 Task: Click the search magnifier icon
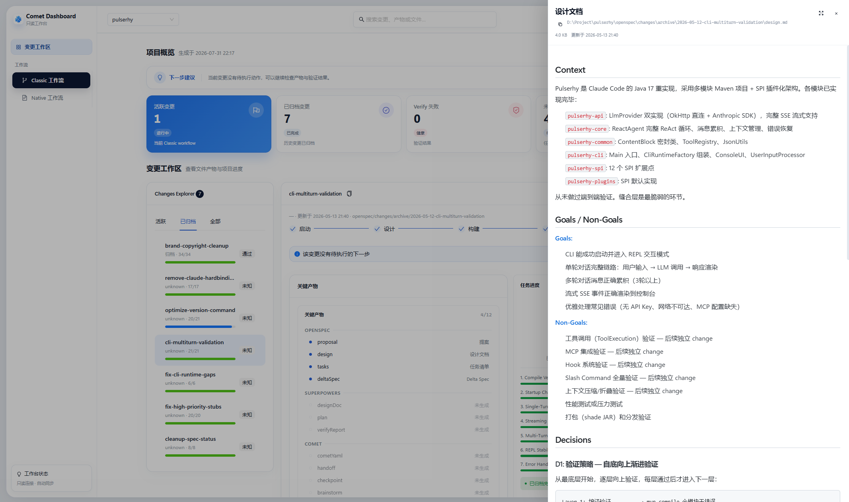(x=361, y=19)
